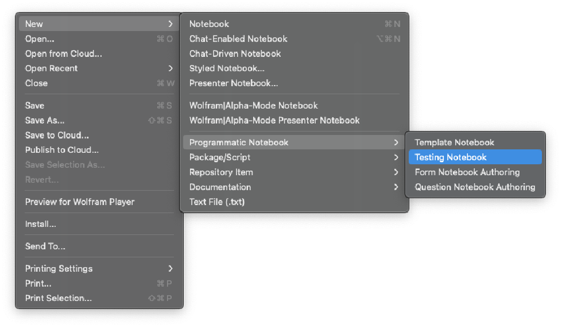Click Open from Cloud... menu item
Screen dimensions: 562x328
[x=63, y=53]
